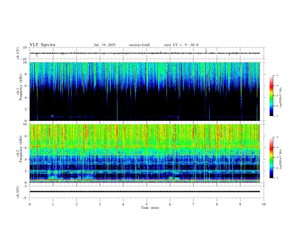
Task: Click the 'ch.3(V)' axis label
Action: (x=18, y=192)
